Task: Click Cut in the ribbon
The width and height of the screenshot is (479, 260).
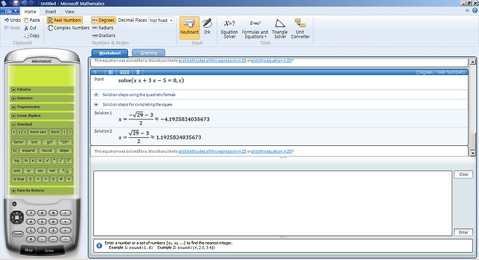Action: point(30,28)
